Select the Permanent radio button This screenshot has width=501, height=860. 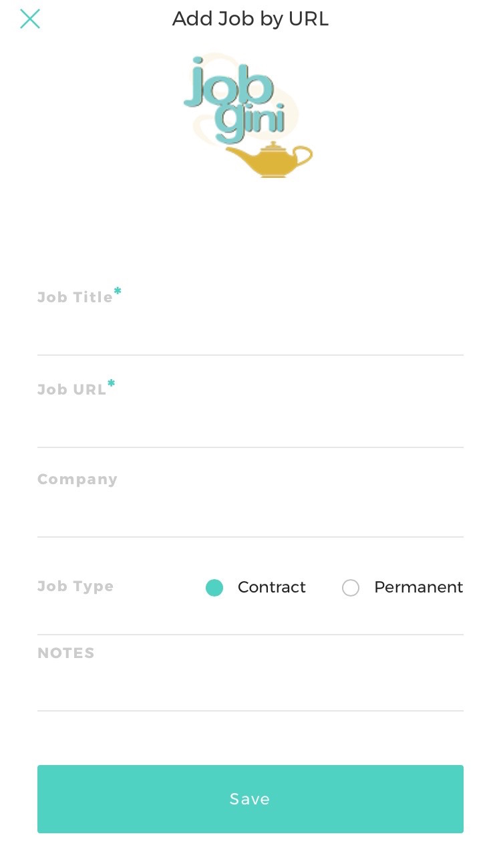[351, 588]
